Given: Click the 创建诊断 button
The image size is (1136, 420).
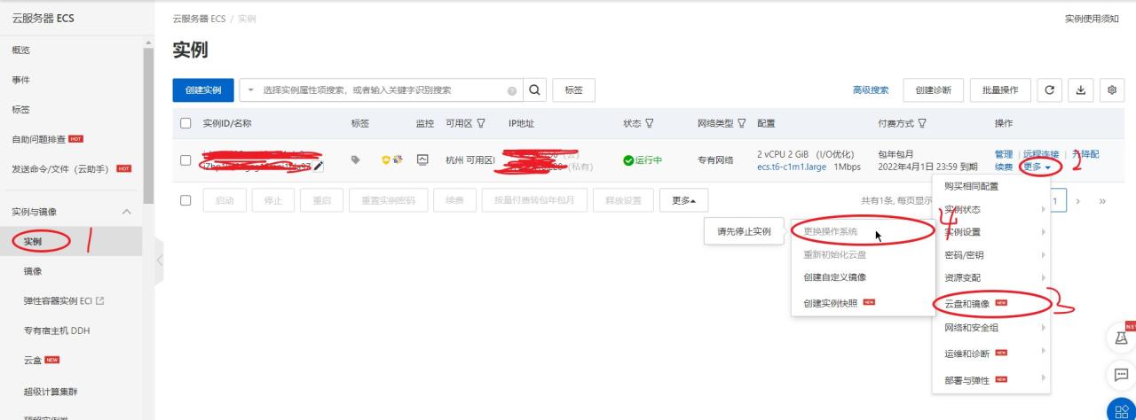Looking at the screenshot, I should click(x=934, y=90).
